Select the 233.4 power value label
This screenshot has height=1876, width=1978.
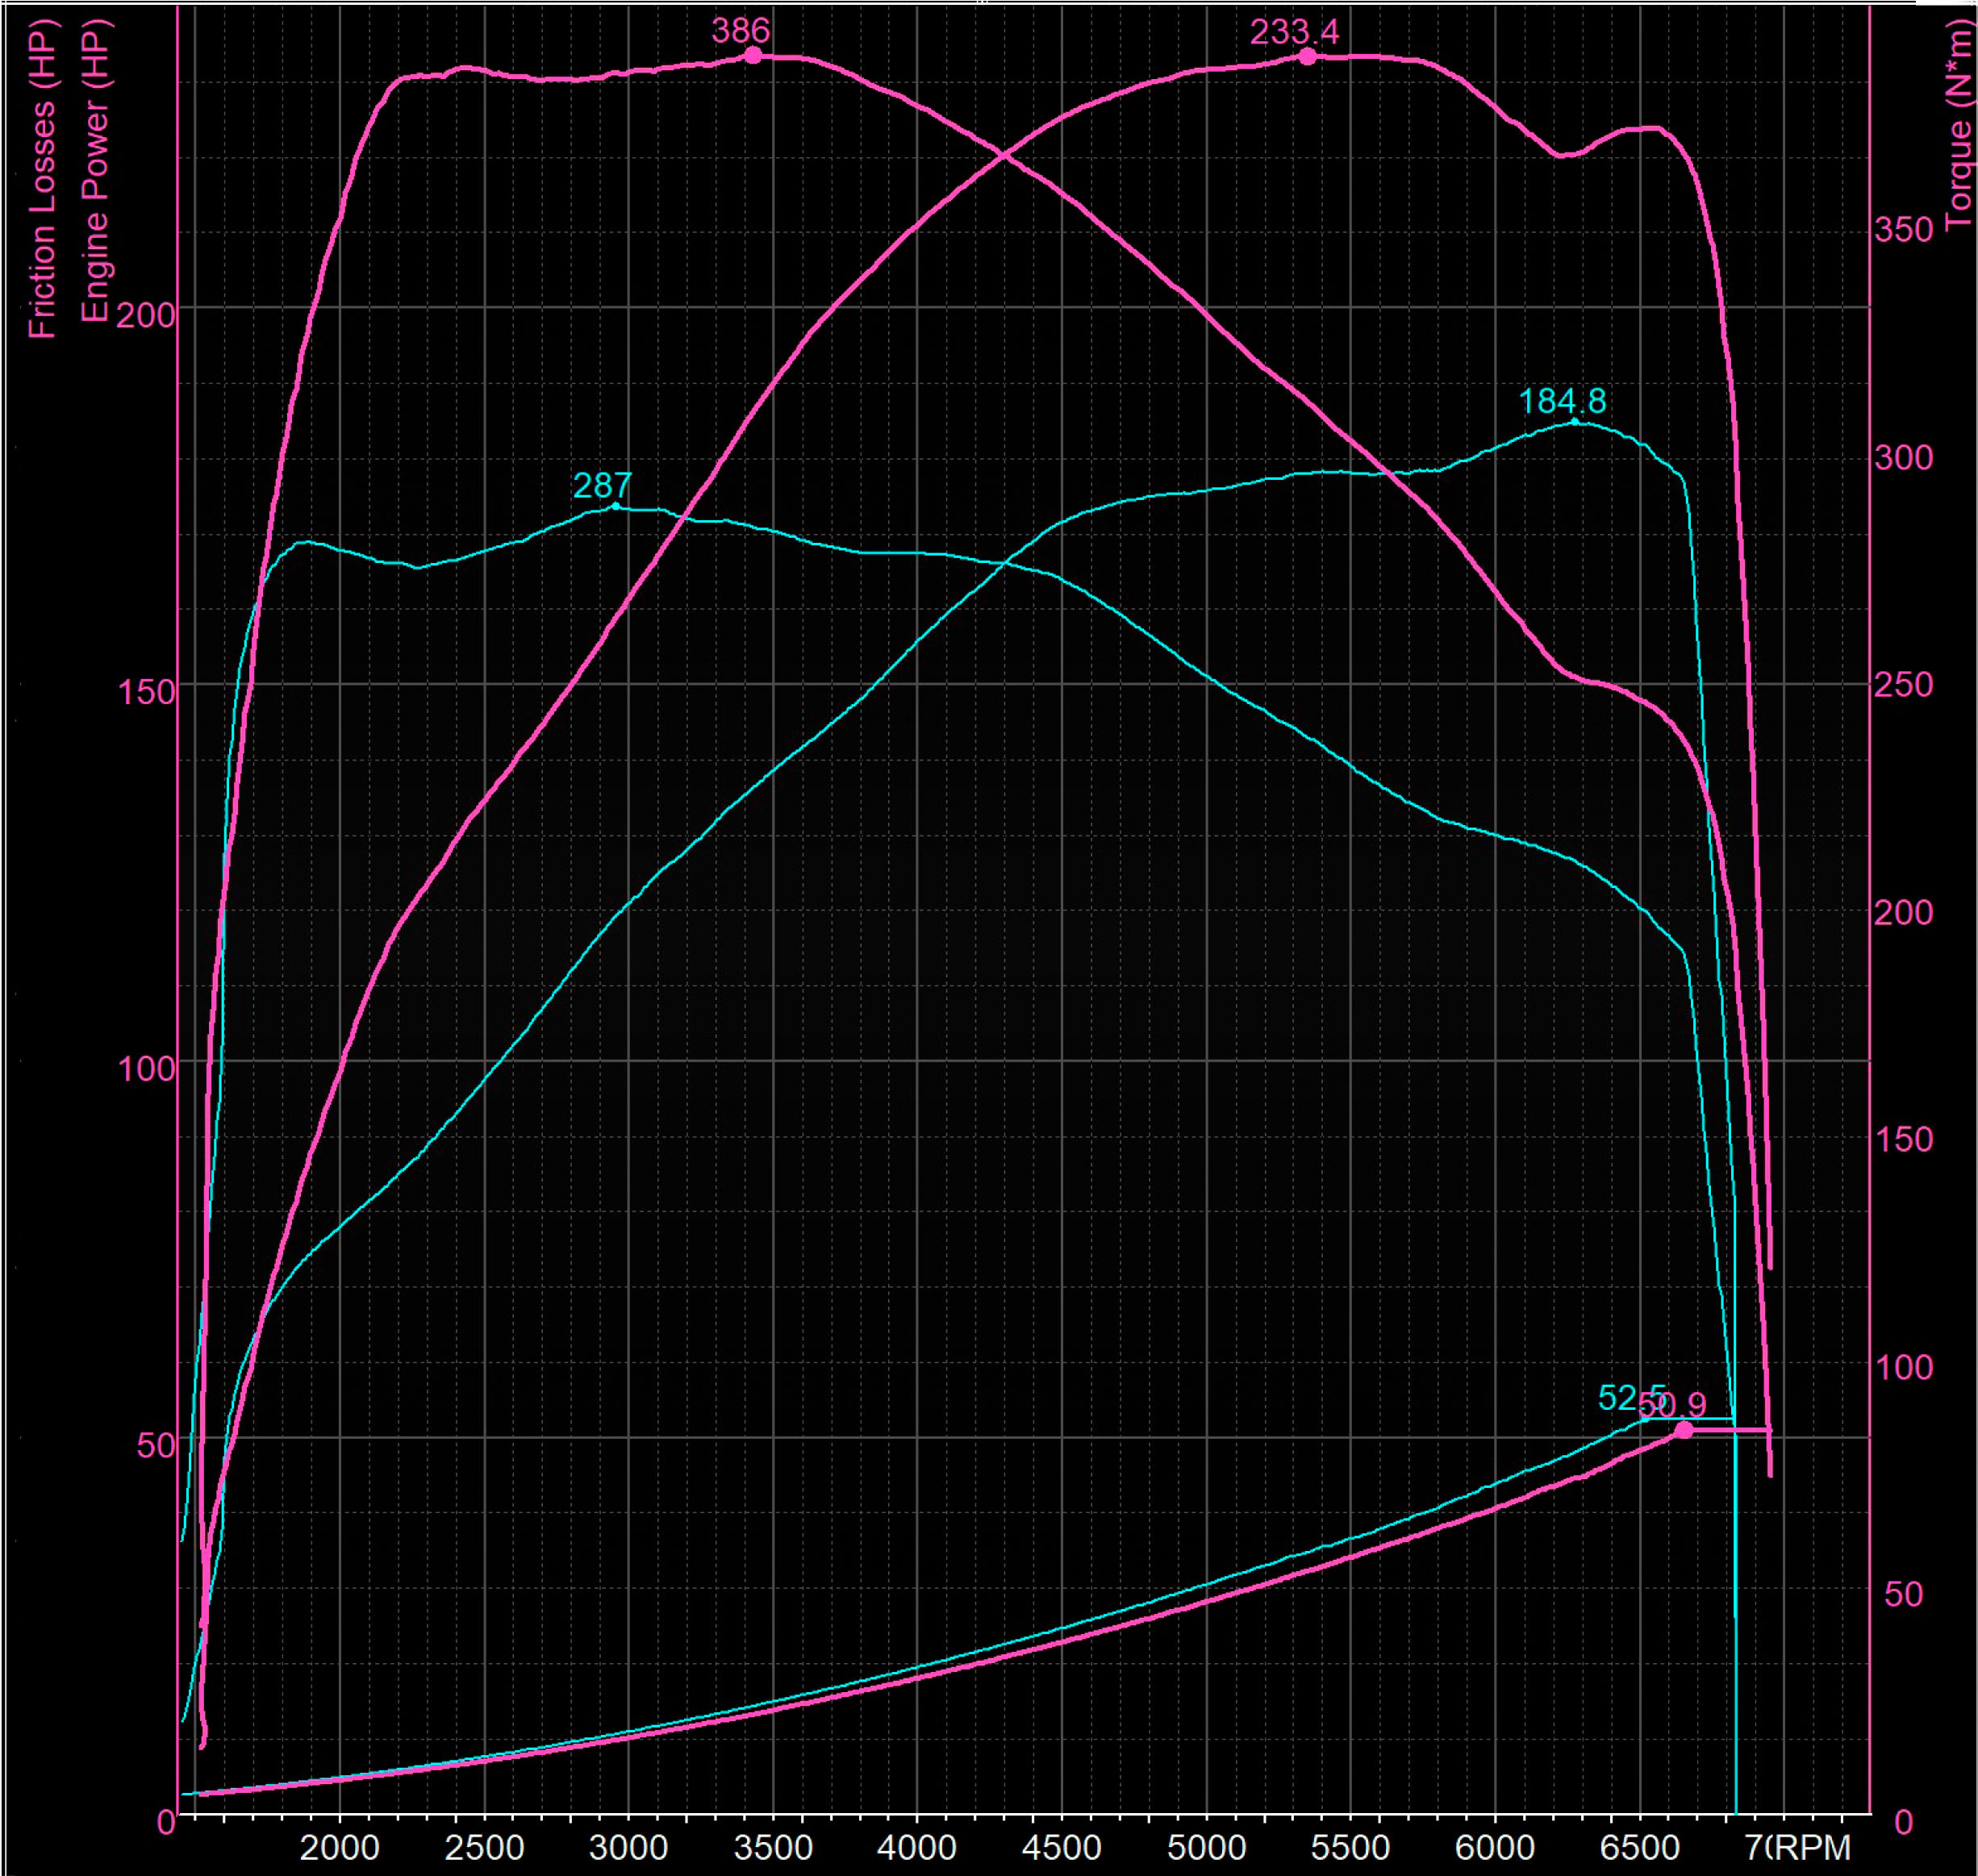click(x=1294, y=32)
